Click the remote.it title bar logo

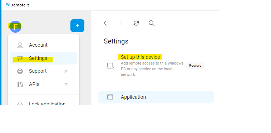7,5
